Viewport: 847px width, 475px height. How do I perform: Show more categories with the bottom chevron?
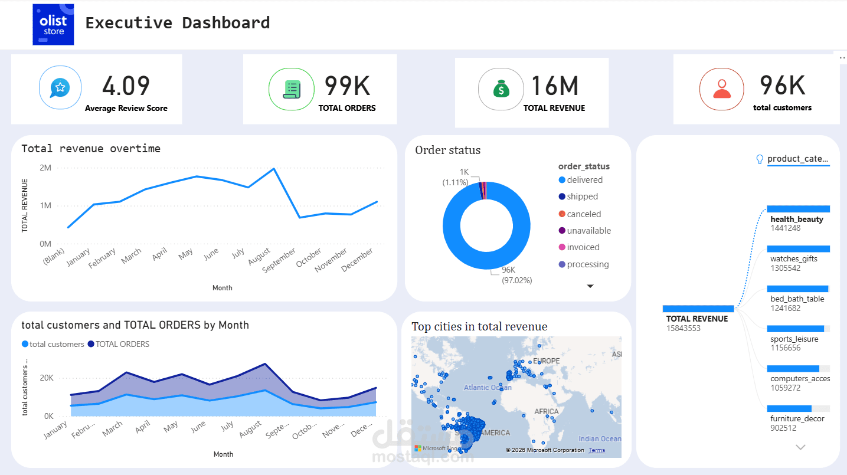pos(800,447)
